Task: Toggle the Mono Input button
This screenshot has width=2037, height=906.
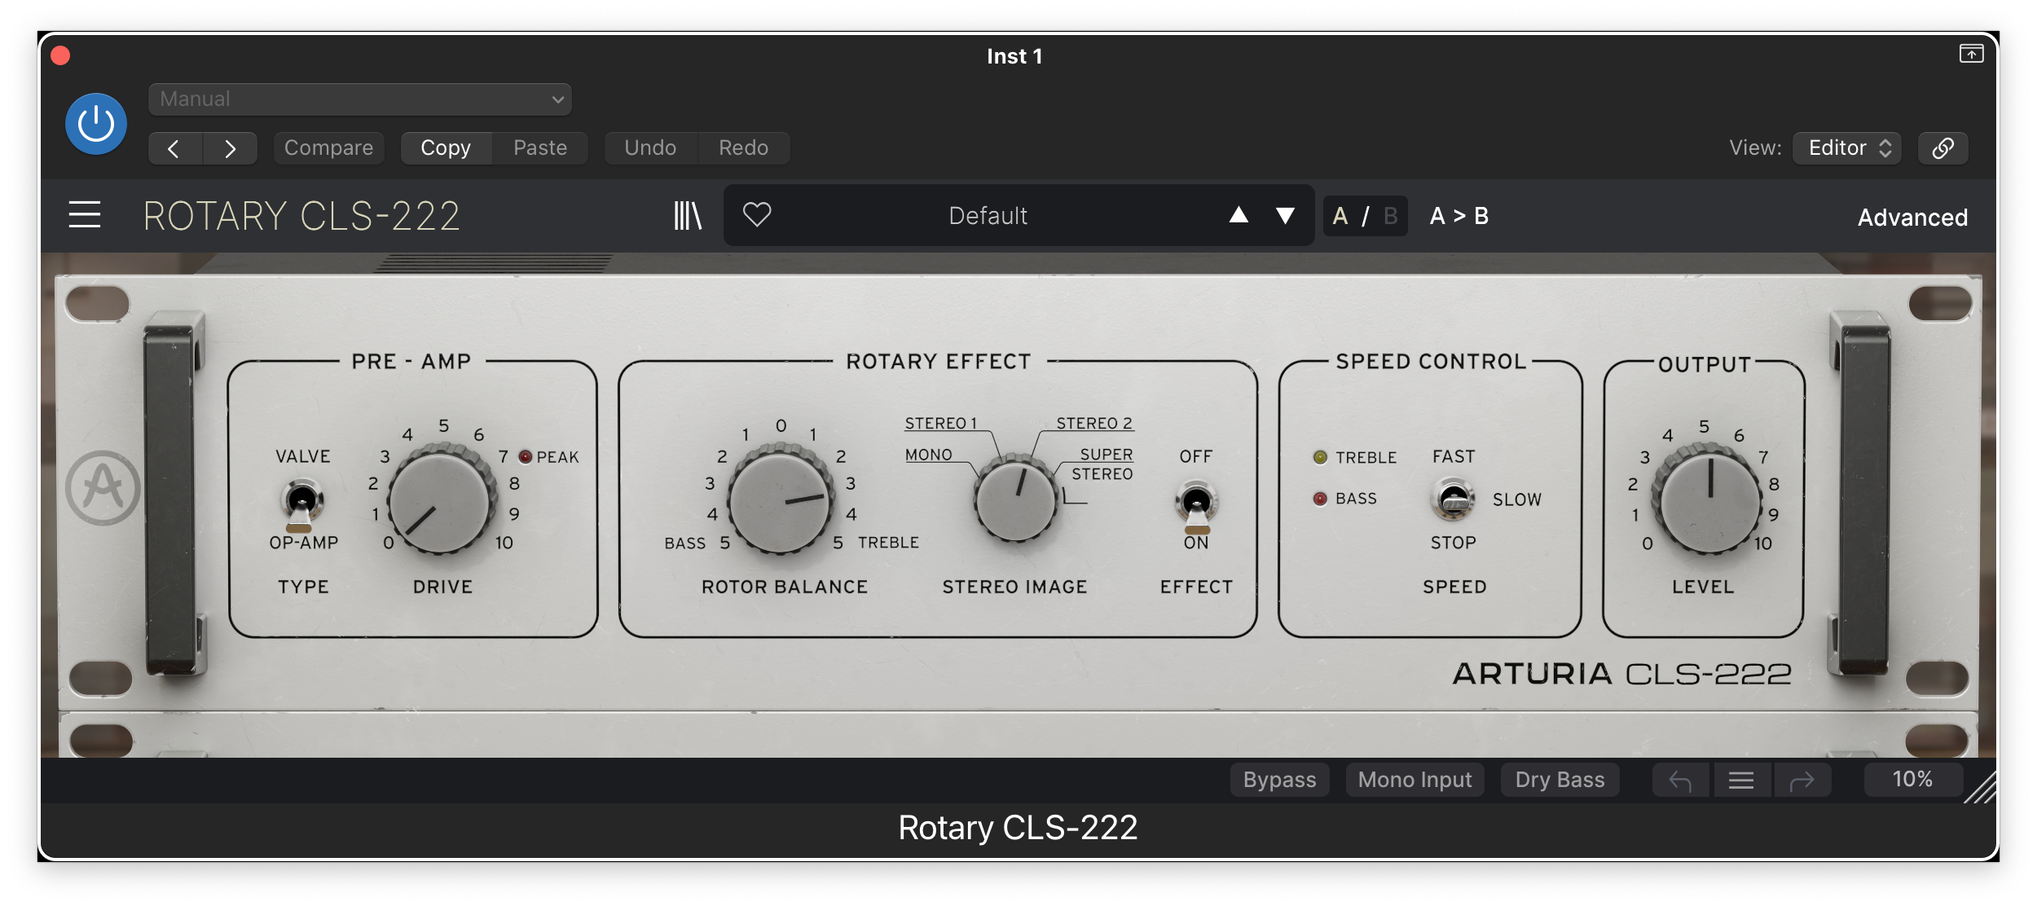Action: (1415, 781)
